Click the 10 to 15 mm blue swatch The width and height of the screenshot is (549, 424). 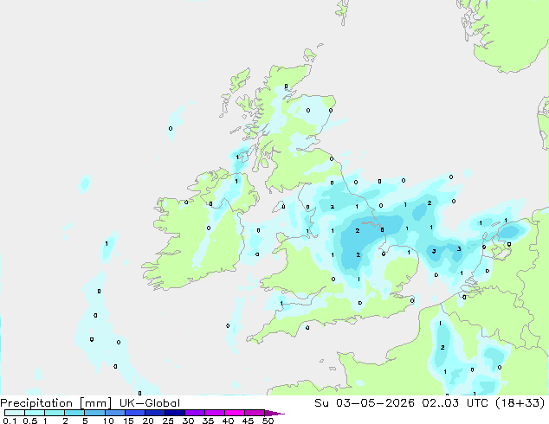(114, 413)
